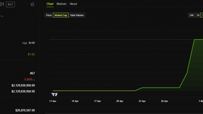The height and width of the screenshot is (114, 203).
Task: Click the $26,870,507.00 value
Action: coord(25,111)
